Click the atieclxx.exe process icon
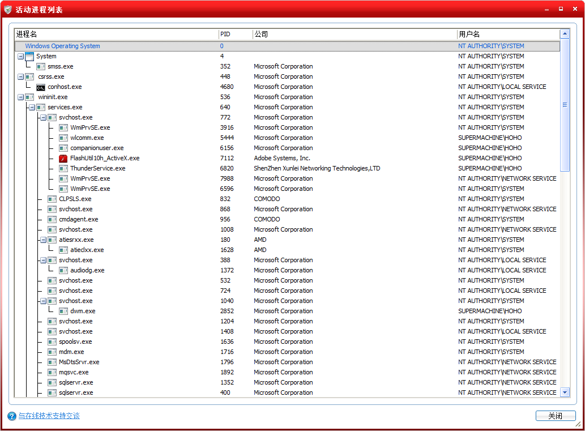 [x=63, y=250]
